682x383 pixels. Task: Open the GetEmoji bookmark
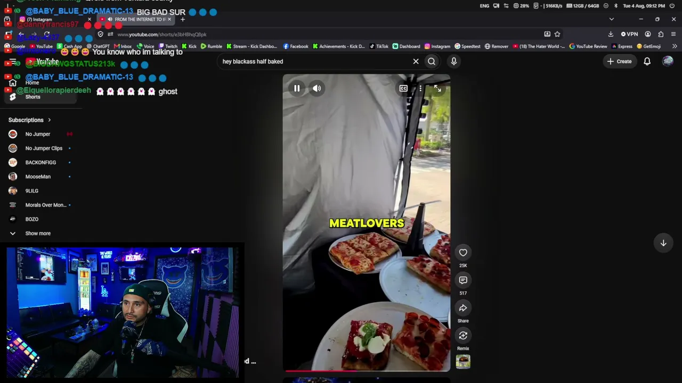coord(648,46)
